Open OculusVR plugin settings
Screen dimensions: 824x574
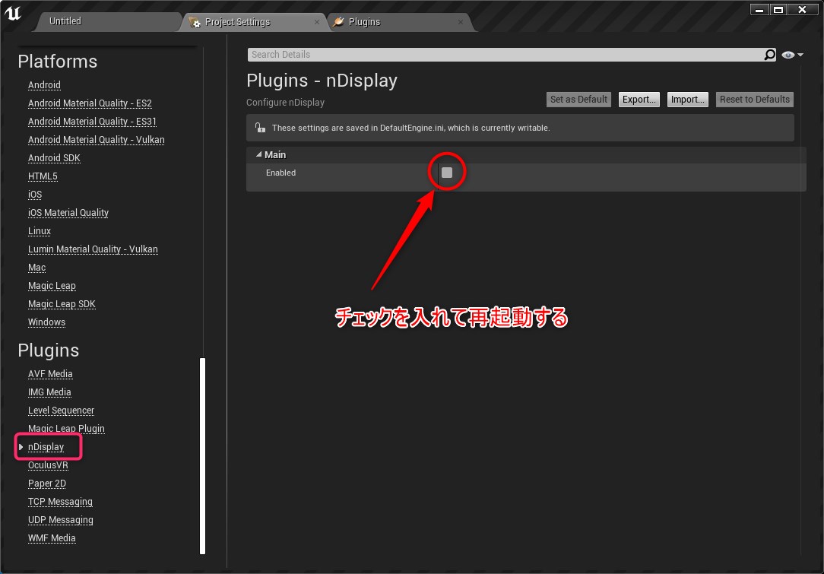click(x=48, y=465)
